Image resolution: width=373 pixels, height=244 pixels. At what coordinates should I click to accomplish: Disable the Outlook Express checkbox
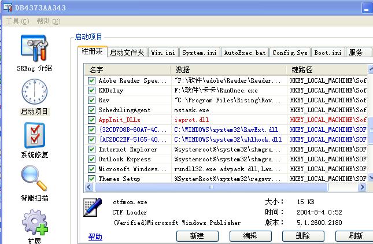tap(91, 159)
